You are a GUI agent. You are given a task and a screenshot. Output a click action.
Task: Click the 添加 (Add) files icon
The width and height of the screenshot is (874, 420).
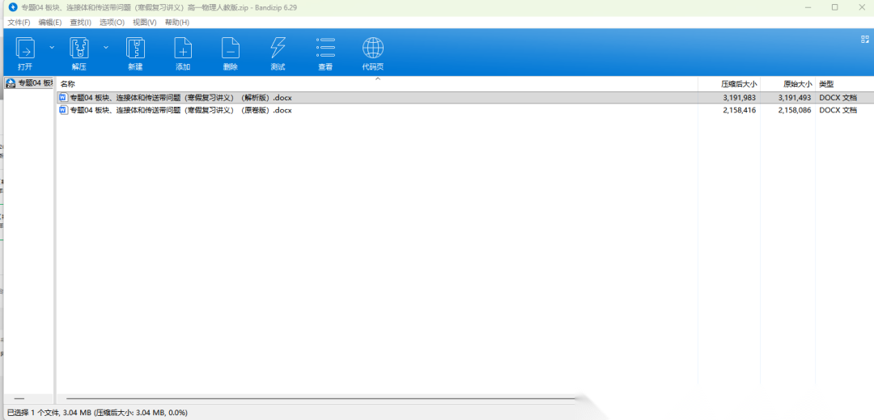pyautogui.click(x=183, y=50)
